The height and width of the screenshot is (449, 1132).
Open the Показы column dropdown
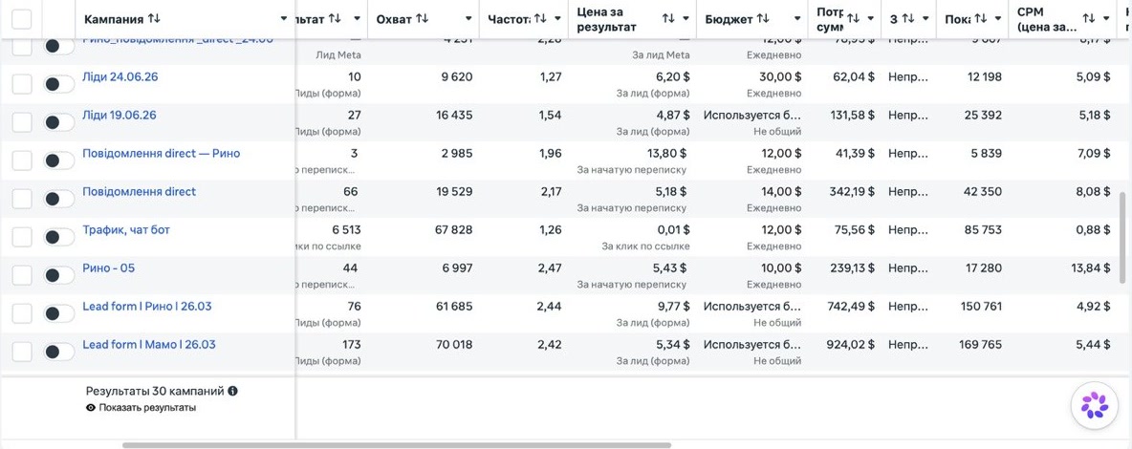(x=998, y=19)
